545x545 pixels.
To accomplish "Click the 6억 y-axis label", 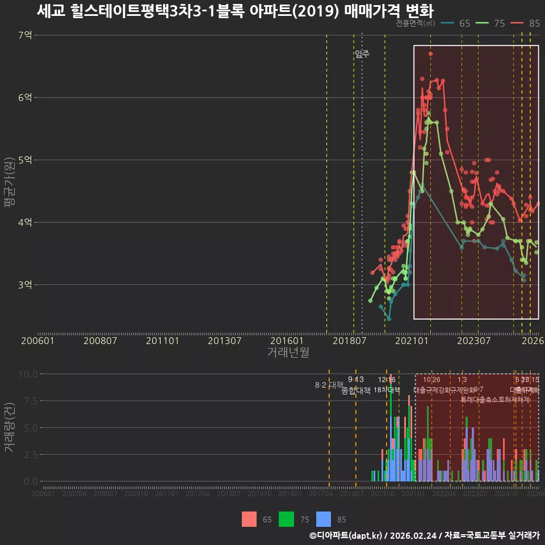I will click(x=25, y=98).
